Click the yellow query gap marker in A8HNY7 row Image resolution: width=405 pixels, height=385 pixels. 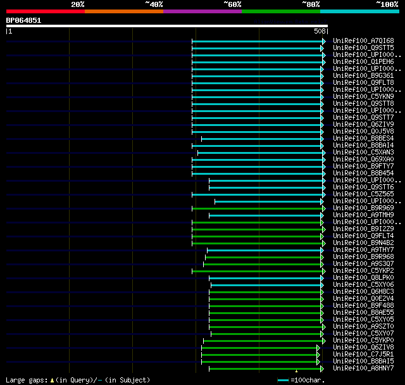point(296,371)
